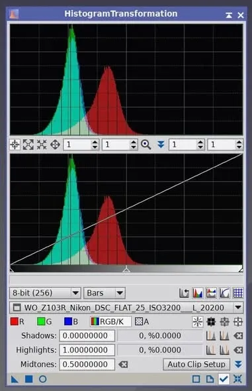The height and width of the screenshot is (391, 252).
Task: Close the HistogramTransformation window
Action: coord(241,15)
